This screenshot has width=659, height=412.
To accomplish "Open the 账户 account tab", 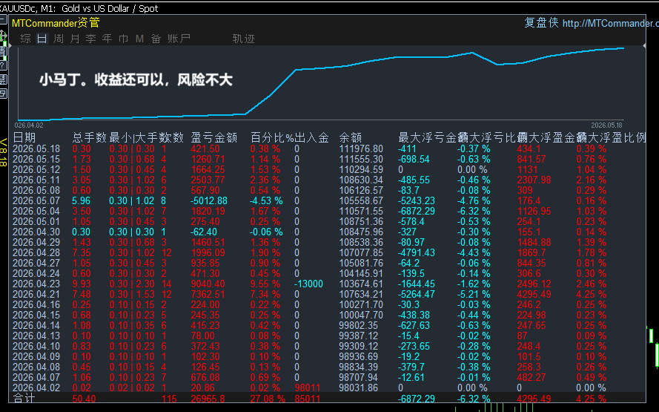I will 179,39.
